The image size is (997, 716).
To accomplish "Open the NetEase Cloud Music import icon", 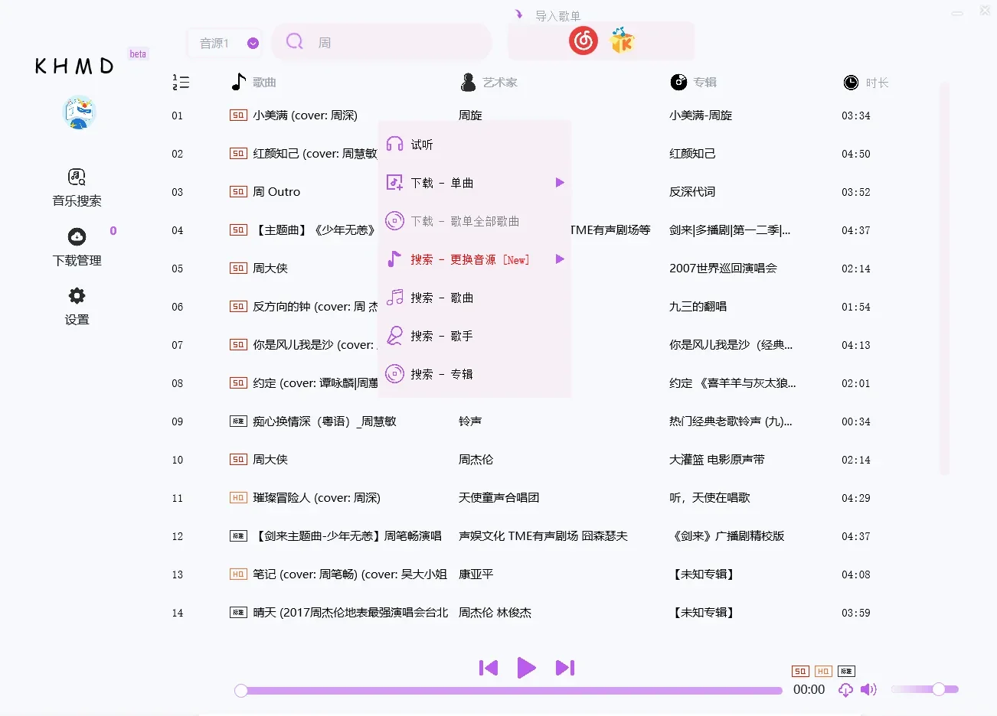I will pos(583,41).
